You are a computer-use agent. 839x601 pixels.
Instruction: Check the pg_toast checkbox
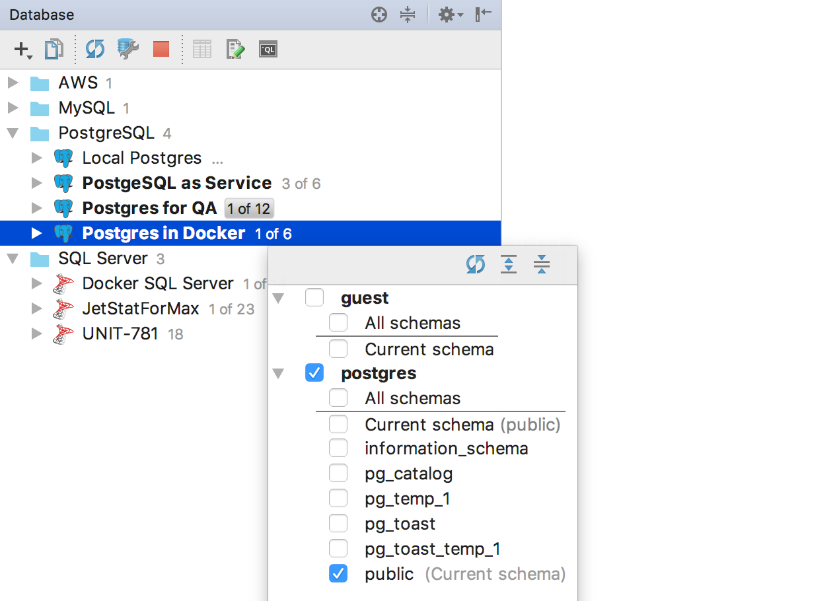338,524
